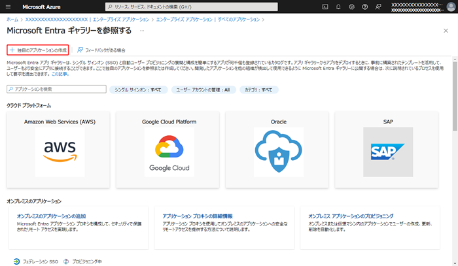This screenshot has height=266, width=458.
Task: Open ユーザー アカウントの管理 : All filter
Action: click(x=203, y=90)
